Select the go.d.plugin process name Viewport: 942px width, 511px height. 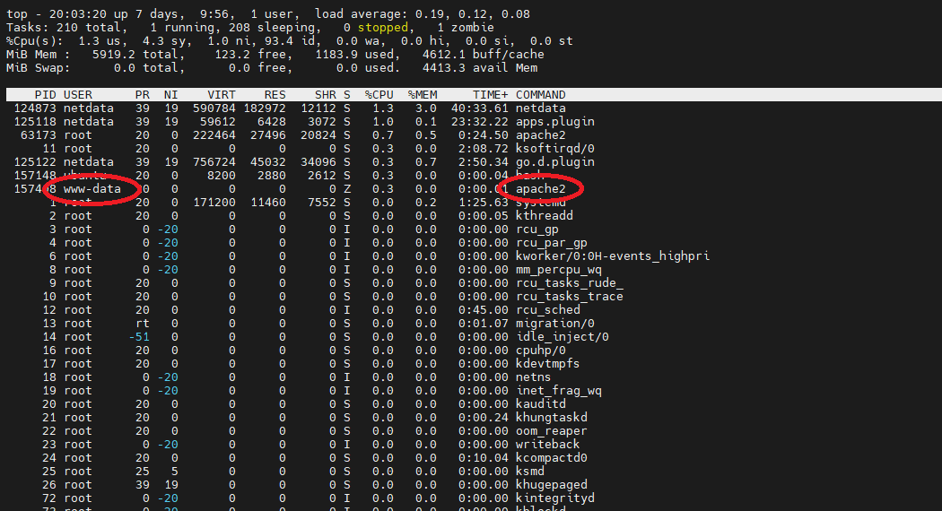554,162
